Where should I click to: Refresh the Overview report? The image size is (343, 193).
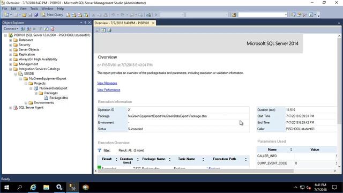point(103,30)
